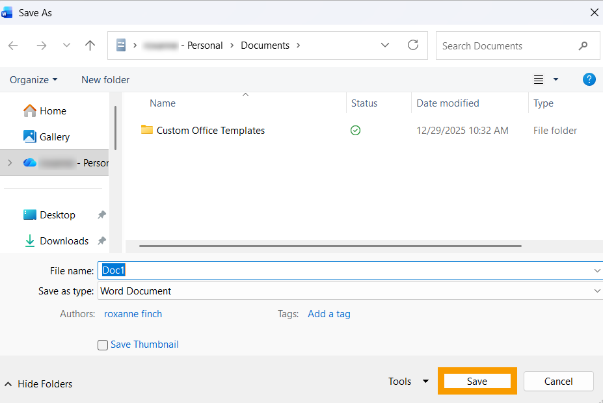This screenshot has width=603, height=403.
Task: Open the Help question mark icon
Action: 589,79
